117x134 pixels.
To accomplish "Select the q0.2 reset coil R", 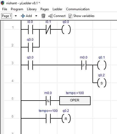I will point(66,118).
